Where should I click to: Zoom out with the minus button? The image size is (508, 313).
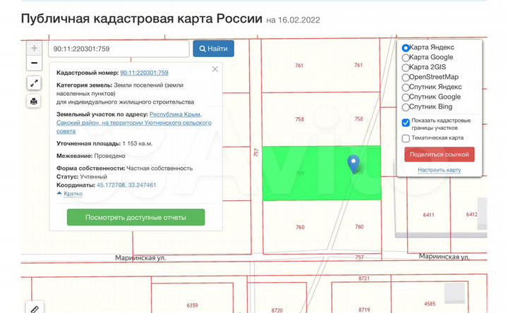pos(34,63)
